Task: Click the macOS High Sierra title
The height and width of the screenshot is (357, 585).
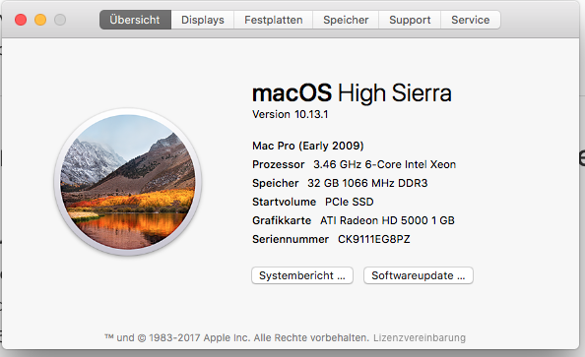Action: (352, 92)
